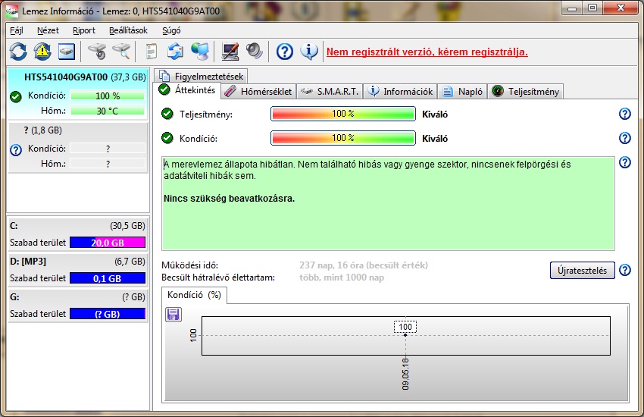Open the Beállítások menu
Image resolution: width=644 pixels, height=417 pixels.
click(128, 30)
